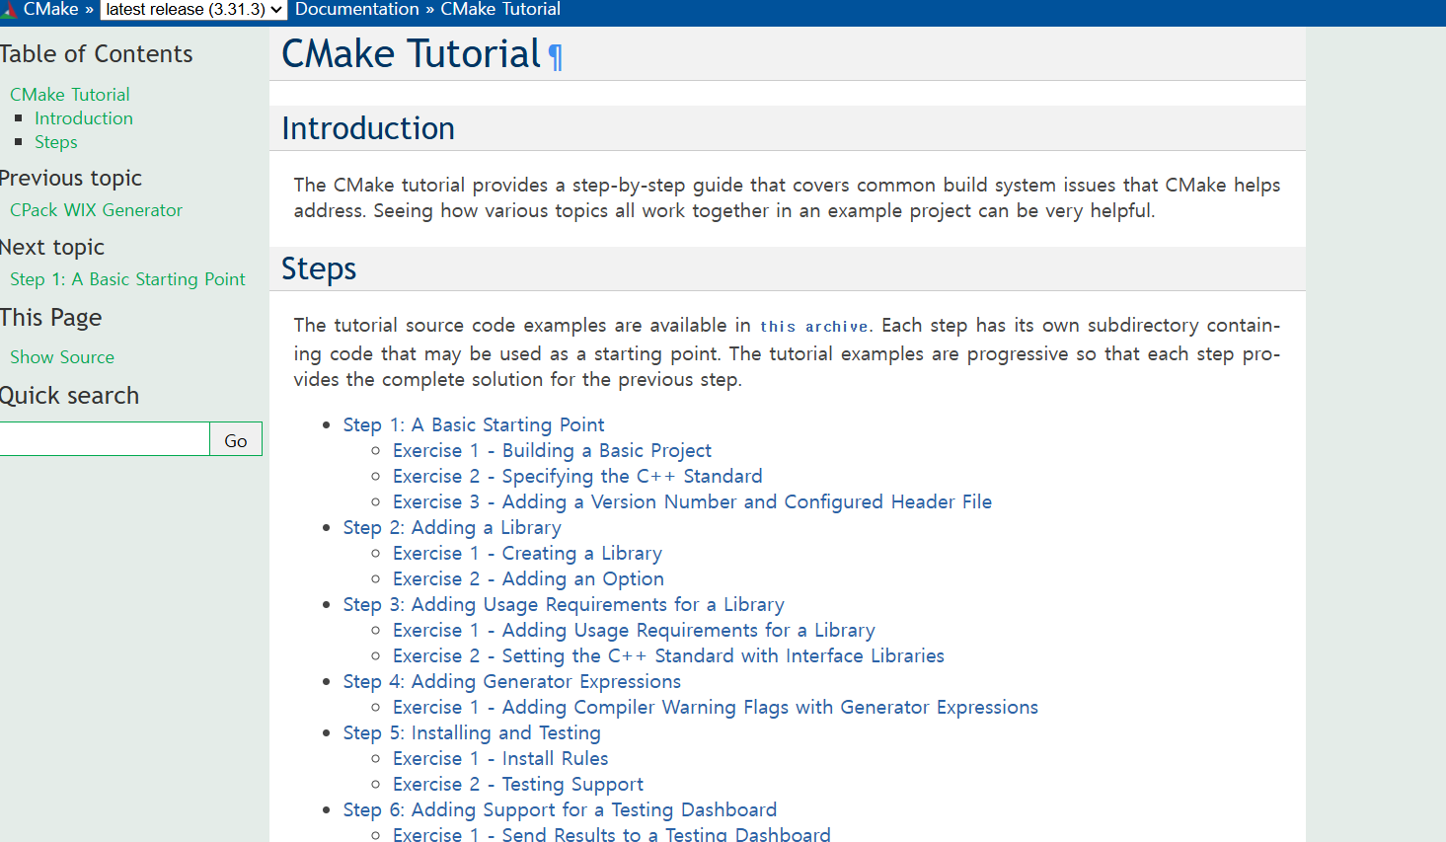Open Exercise 1 - Building a Basic Project
The height and width of the screenshot is (842, 1446).
pos(552,451)
